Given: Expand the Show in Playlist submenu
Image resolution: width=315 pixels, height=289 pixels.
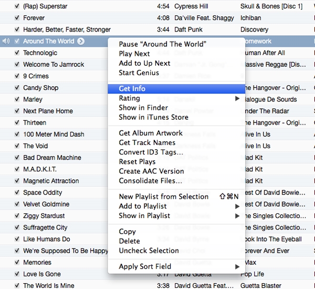Looking at the screenshot, I should [237, 216].
